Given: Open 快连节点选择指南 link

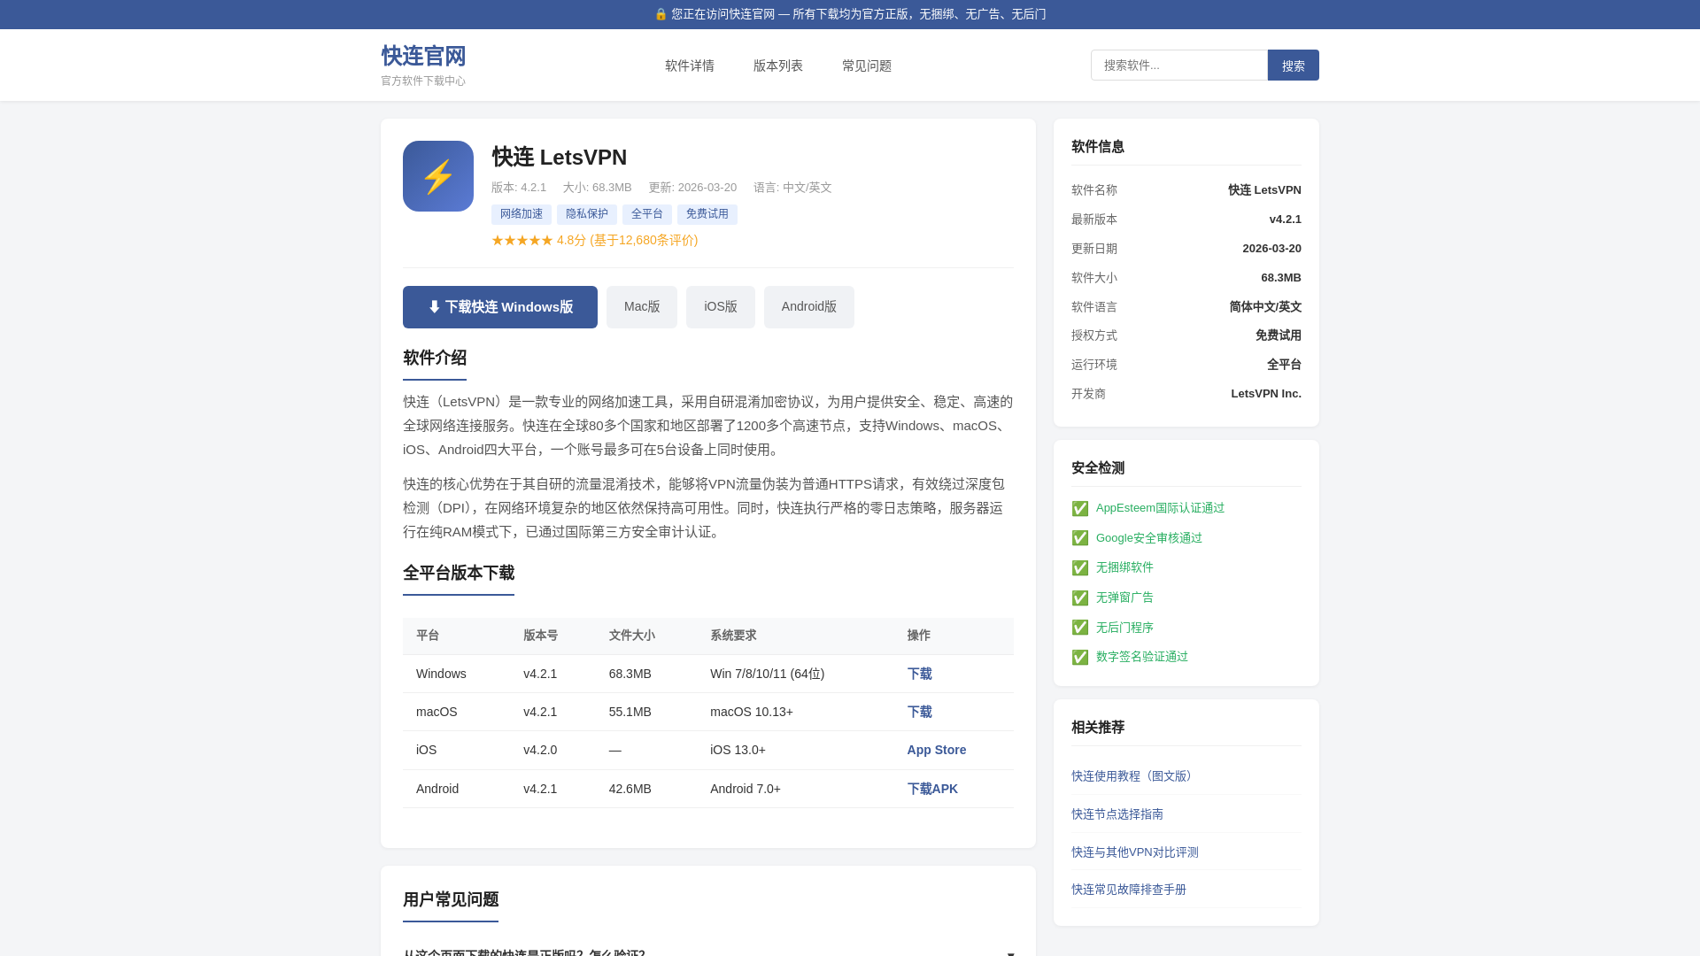Looking at the screenshot, I should (x=1117, y=814).
